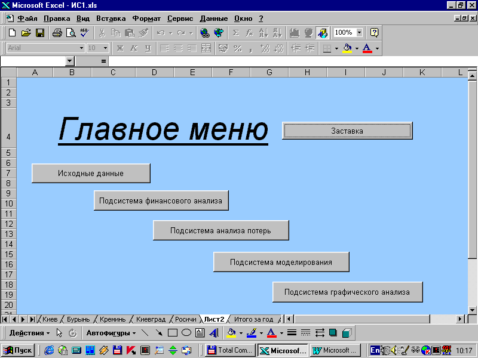Click the Save icon in the standard toolbar
The height and width of the screenshot is (358, 478).
(40, 33)
